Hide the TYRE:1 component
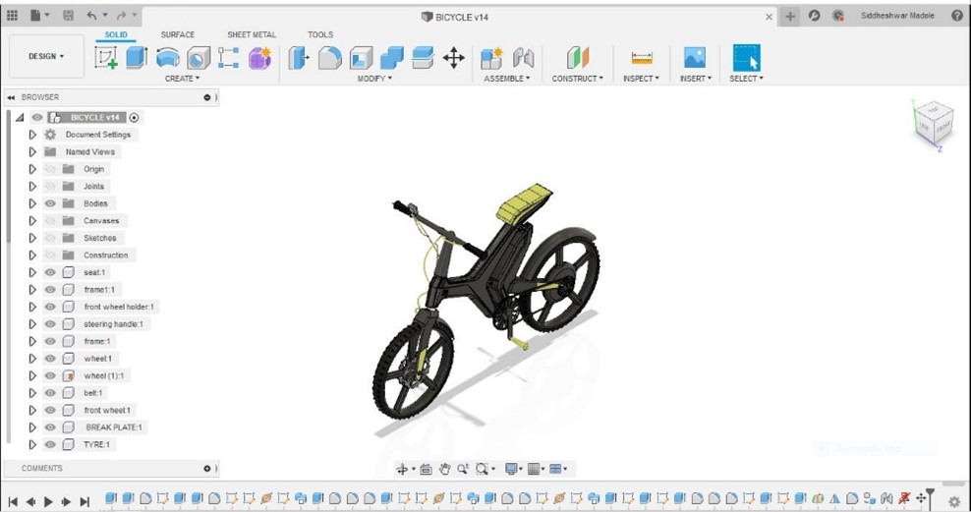The width and height of the screenshot is (971, 512). click(50, 444)
